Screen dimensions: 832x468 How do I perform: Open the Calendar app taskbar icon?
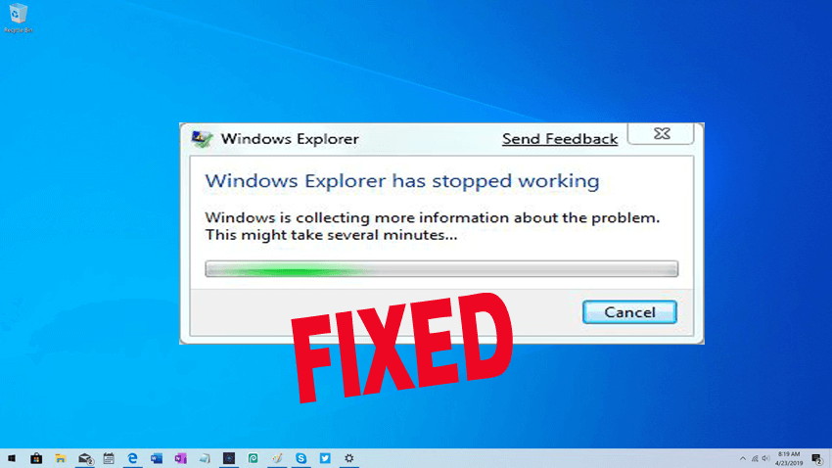click(x=109, y=458)
